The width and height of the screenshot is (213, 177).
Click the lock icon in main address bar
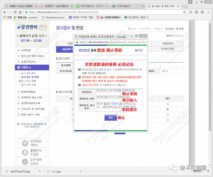tap(26, 12)
